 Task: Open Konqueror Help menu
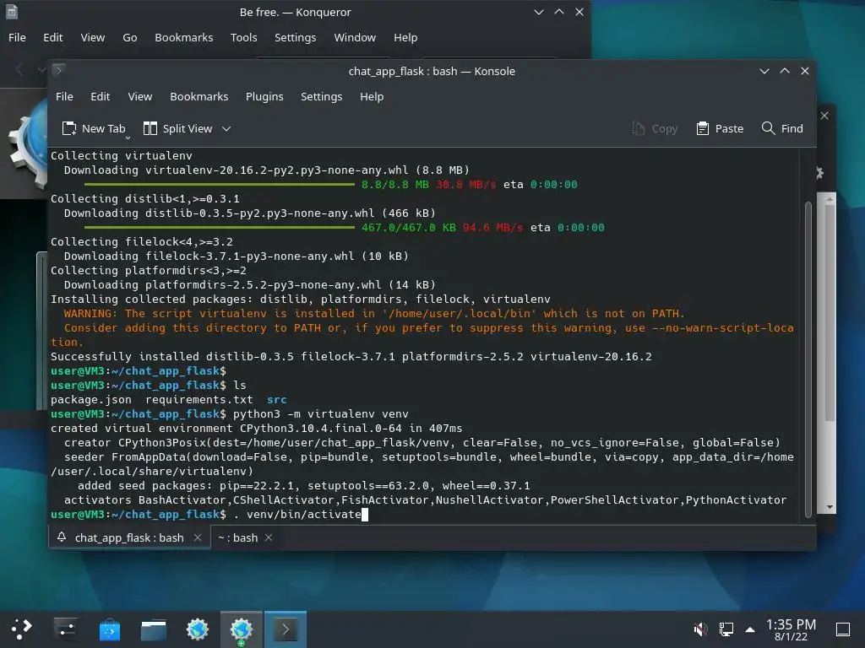[x=405, y=37]
